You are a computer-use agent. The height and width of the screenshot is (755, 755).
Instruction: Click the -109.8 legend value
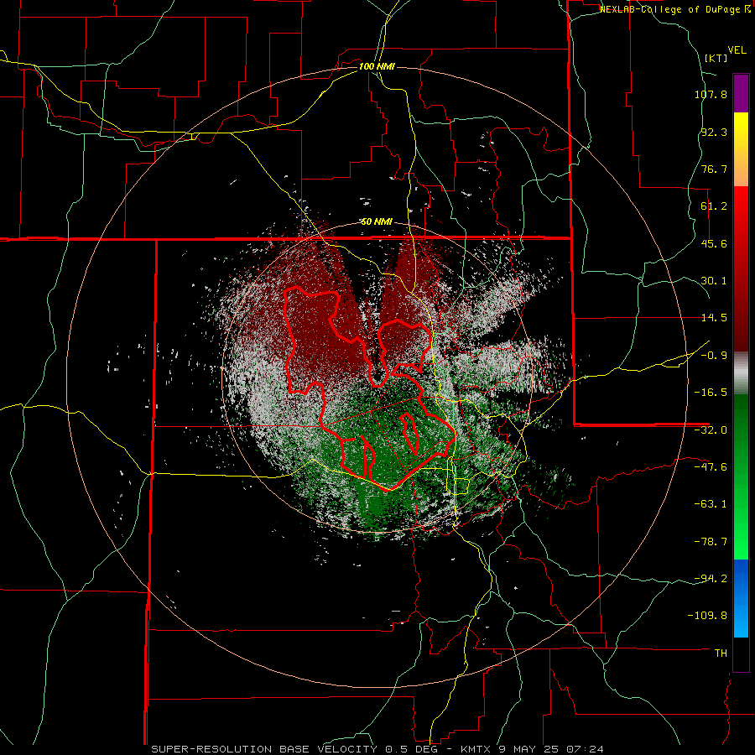(708, 616)
